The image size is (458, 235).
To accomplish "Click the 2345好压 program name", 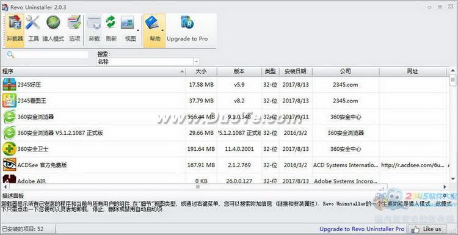I will tap(29, 85).
